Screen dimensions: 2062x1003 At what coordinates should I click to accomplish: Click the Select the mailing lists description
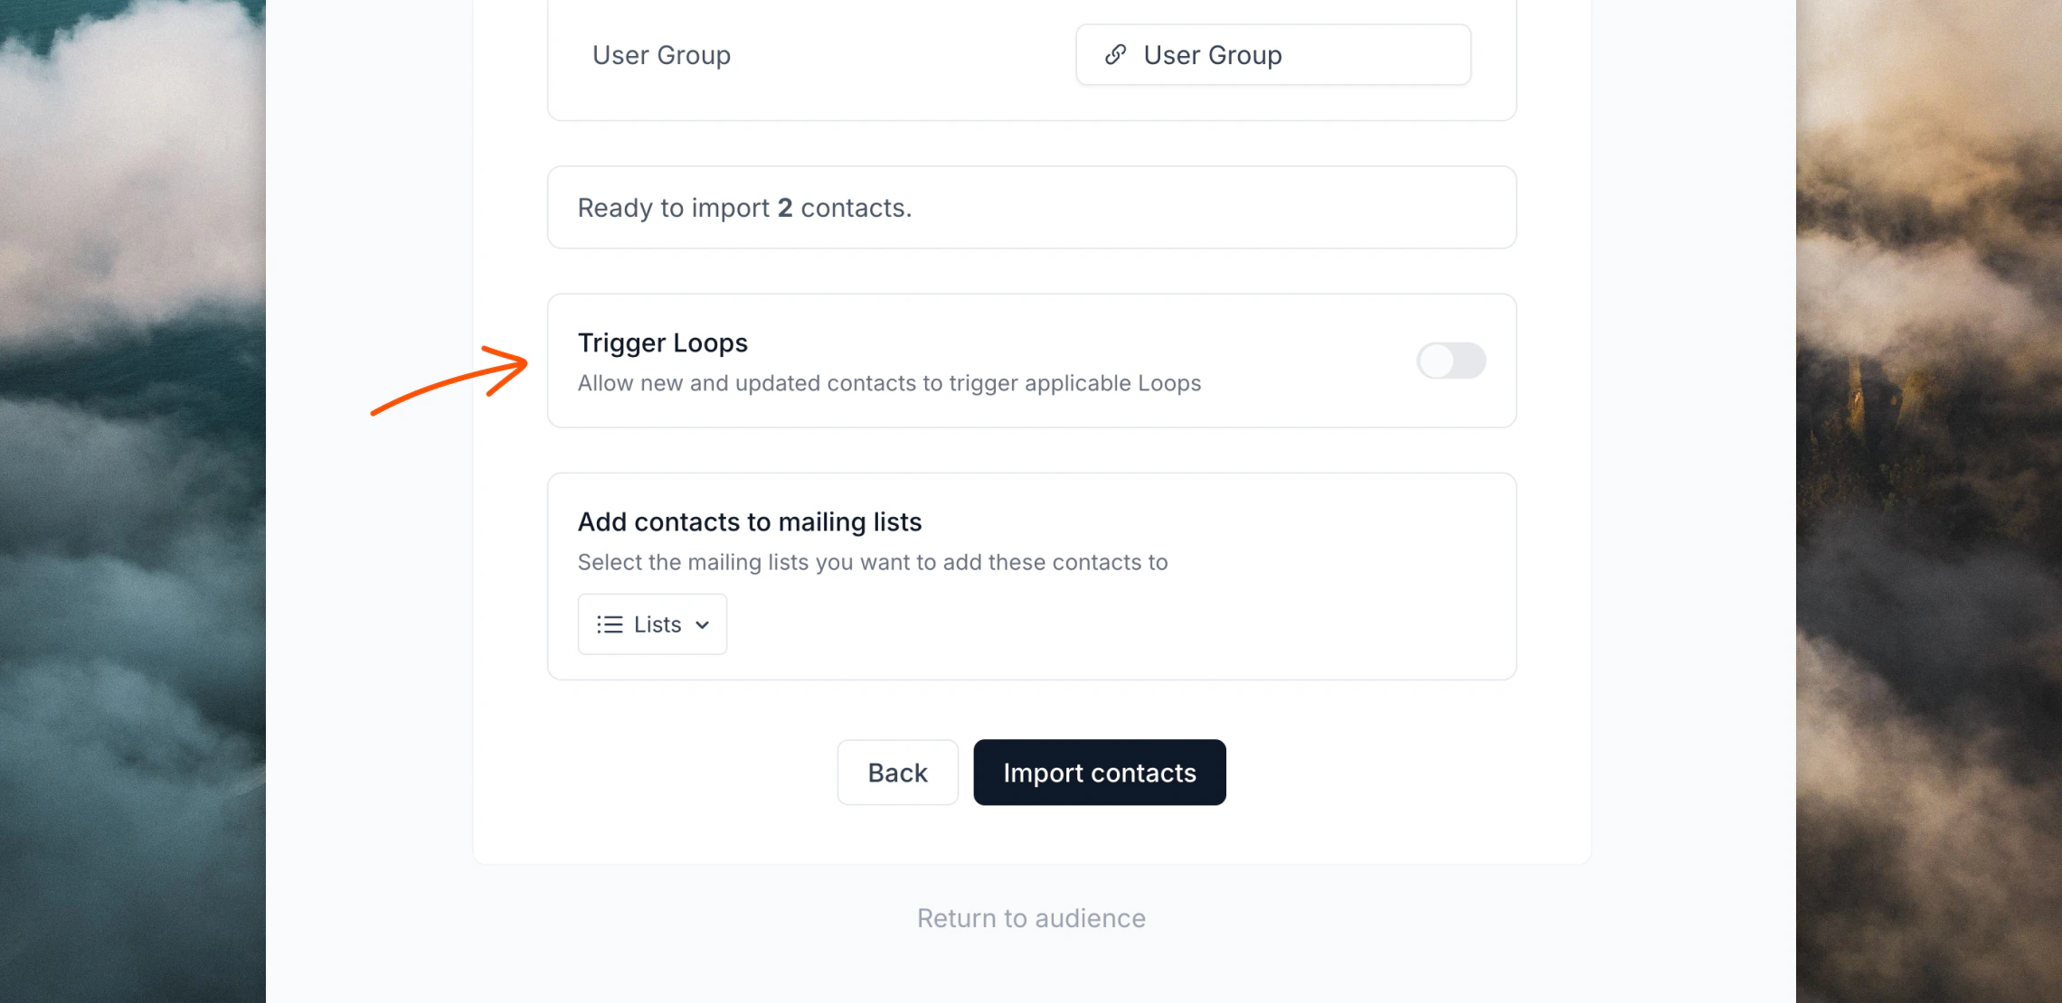(x=872, y=561)
